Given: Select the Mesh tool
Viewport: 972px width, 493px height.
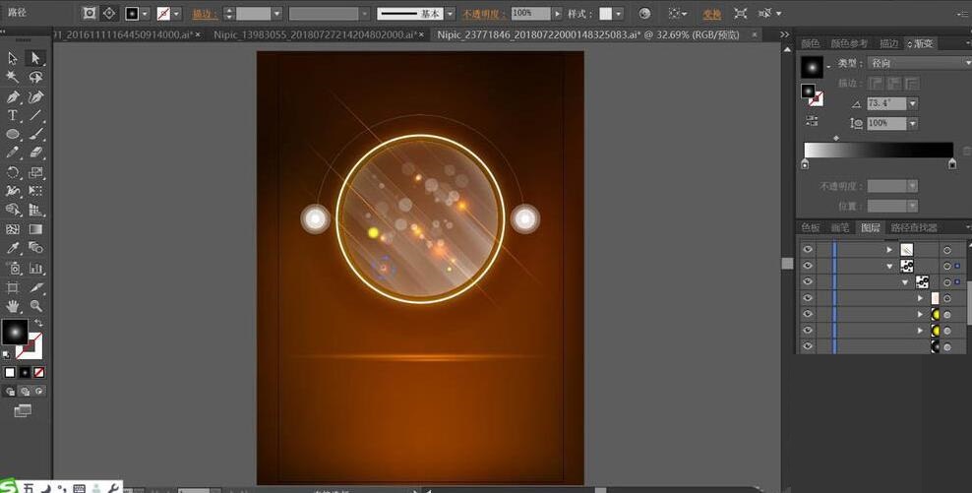Looking at the screenshot, I should 13,229.
